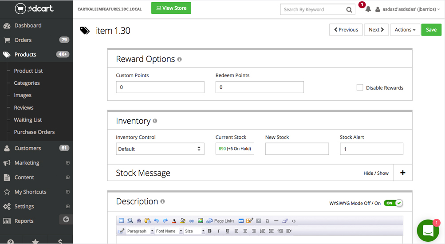
Task: Open the Actions dropdown menu
Action: pos(405,30)
